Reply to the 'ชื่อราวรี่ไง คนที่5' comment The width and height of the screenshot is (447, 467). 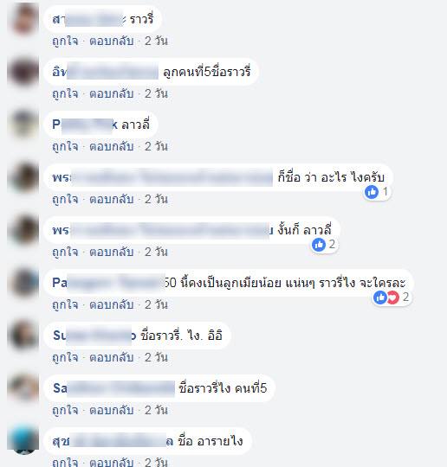(x=111, y=410)
